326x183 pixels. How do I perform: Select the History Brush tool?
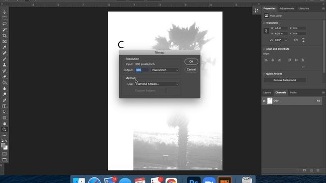coord(5,71)
